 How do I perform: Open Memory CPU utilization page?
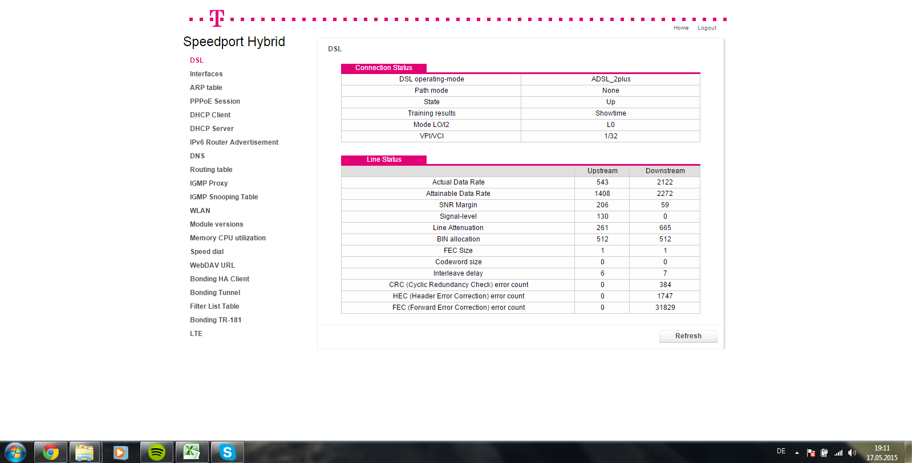tap(228, 238)
